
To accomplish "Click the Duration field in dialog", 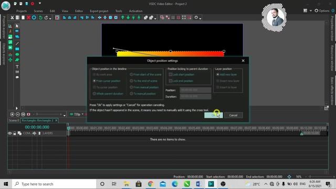I will tap(195, 97).
